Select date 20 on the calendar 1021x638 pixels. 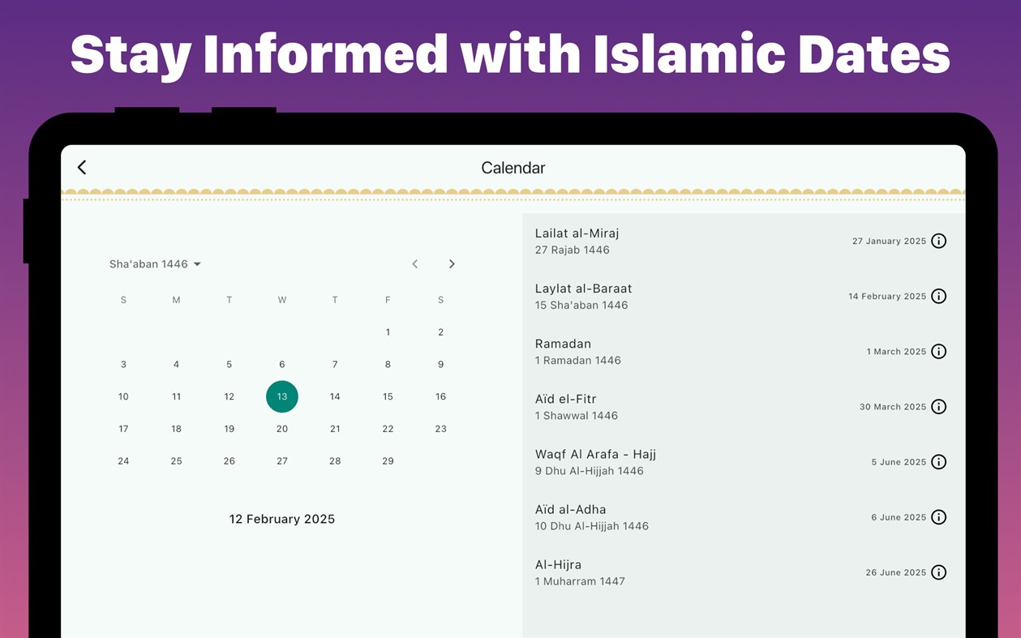click(281, 428)
